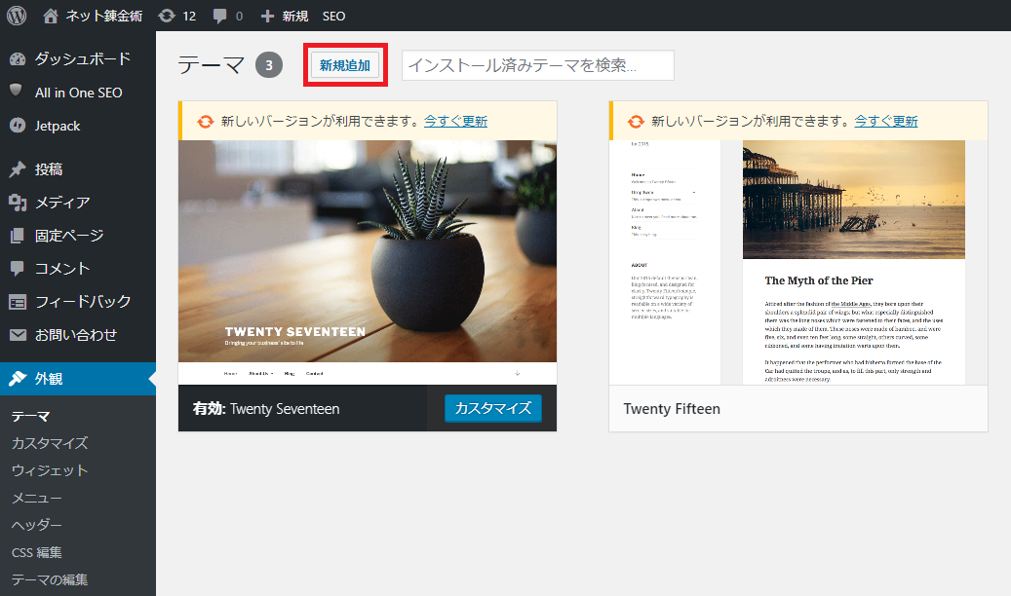The width and height of the screenshot is (1011, 596).
Task: Open 固定ページ in the sidebar
Action: click(68, 236)
